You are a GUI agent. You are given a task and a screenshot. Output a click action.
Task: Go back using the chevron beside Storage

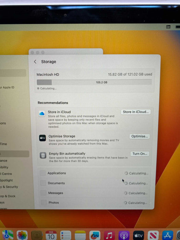pyautogui.click(x=35, y=62)
